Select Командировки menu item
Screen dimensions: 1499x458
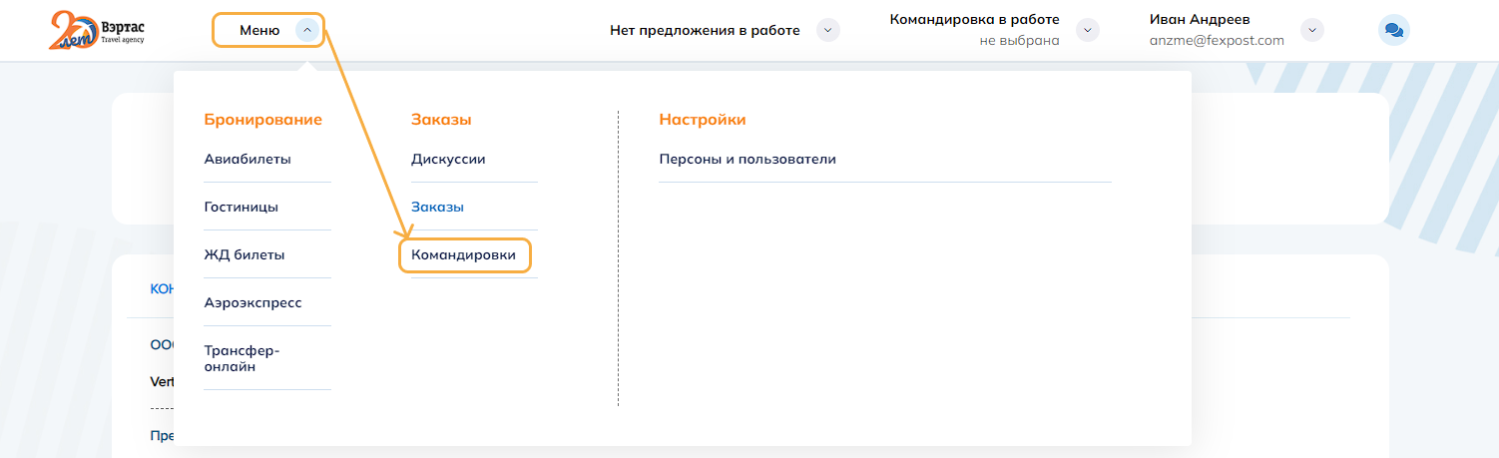tap(463, 255)
